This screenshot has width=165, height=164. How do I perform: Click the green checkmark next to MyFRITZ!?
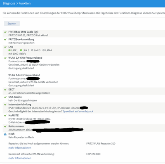(5, 116)
